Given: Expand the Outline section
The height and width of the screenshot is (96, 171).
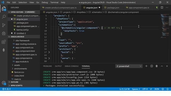Looking at the screenshot, I should click(x=9, y=82).
